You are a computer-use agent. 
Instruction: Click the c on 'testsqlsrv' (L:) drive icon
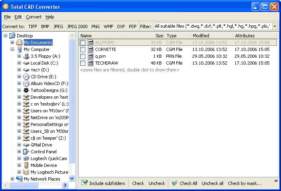pos(26,104)
